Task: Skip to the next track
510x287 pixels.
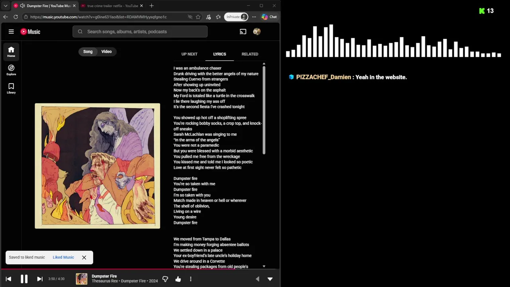Action: pos(40,279)
